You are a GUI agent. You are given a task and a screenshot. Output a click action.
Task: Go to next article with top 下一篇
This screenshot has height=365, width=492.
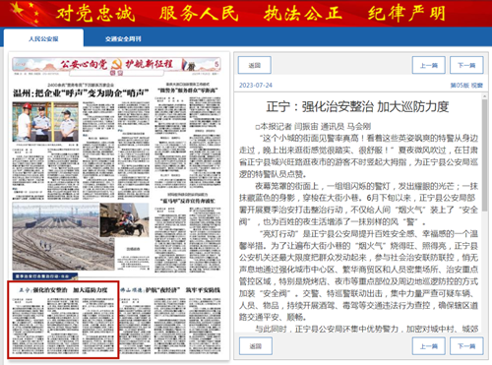(x=466, y=65)
